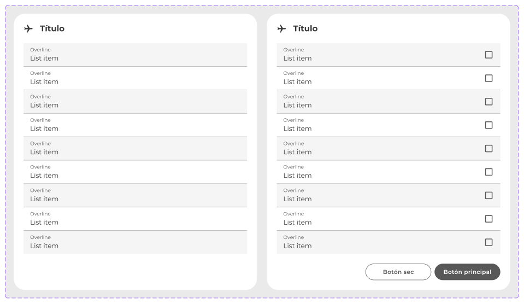
Task: Check the seventh row checkbox
Action: (488, 196)
